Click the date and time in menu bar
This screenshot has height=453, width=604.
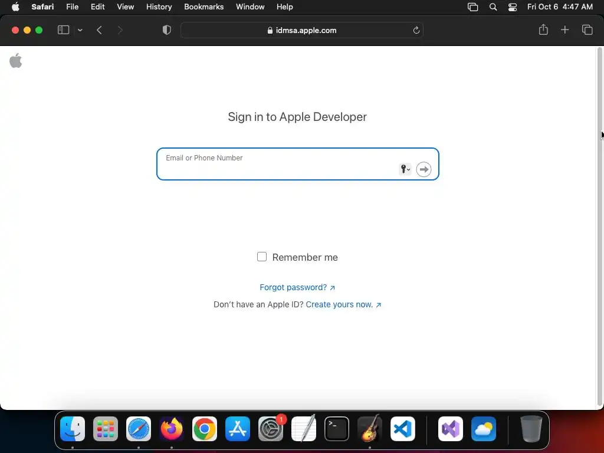[x=560, y=6]
